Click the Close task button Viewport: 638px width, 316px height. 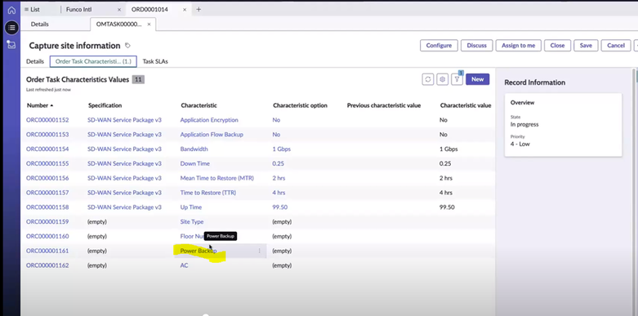point(557,46)
